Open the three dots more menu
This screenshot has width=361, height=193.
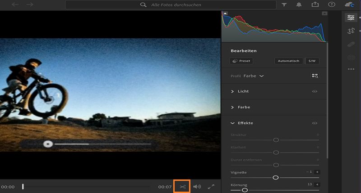coord(351,69)
